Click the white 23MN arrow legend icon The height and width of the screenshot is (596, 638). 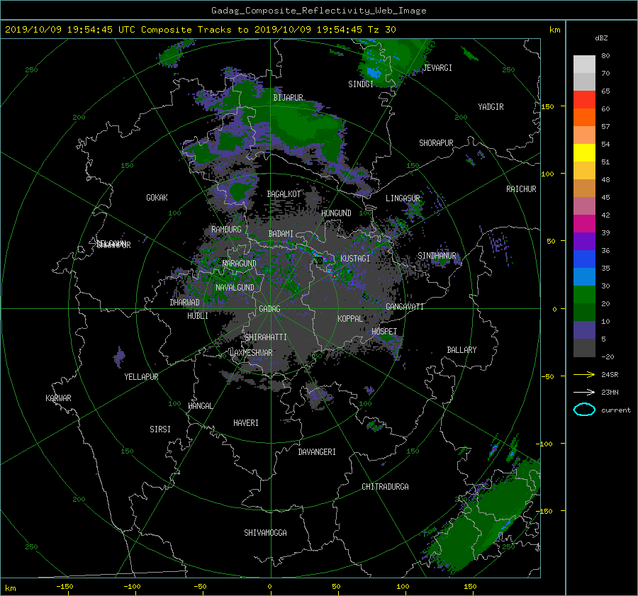(x=584, y=392)
